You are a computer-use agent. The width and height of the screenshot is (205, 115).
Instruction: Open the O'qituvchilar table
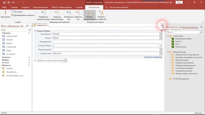click(11, 47)
